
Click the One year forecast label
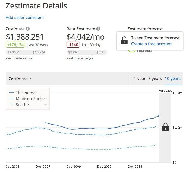pyautogui.click(x=145, y=51)
